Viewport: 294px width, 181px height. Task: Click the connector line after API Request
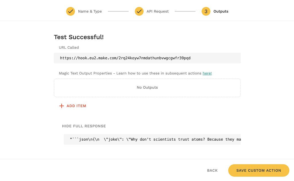185,11
